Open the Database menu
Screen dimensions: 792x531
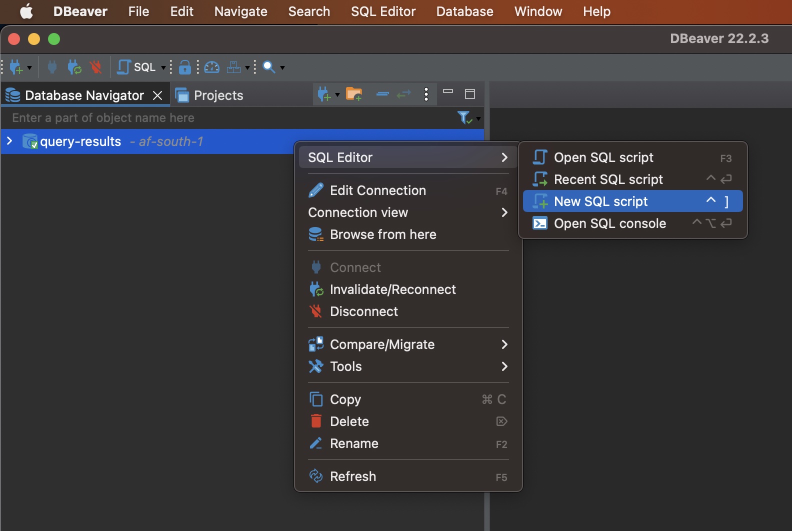464,11
